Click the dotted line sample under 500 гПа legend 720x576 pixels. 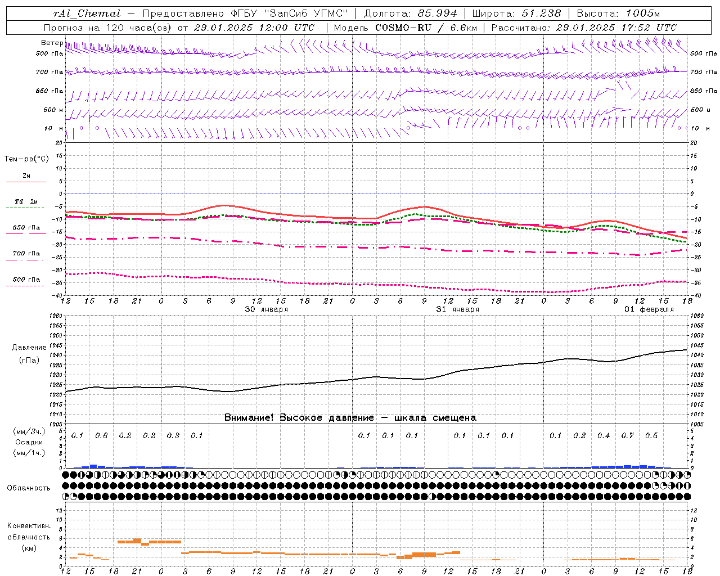[x=25, y=286]
